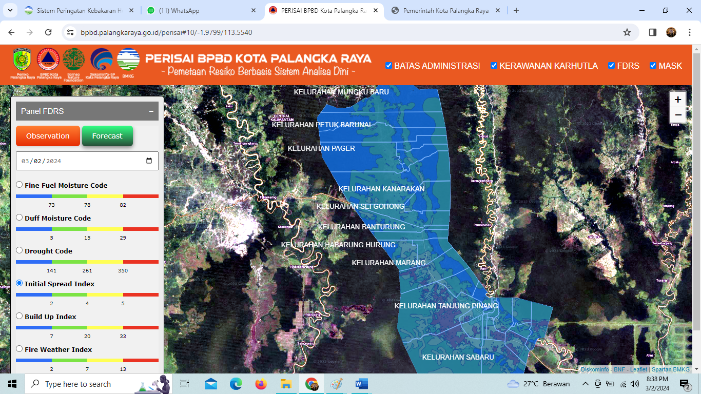701x394 pixels.
Task: Click the Observation button
Action: [48, 136]
